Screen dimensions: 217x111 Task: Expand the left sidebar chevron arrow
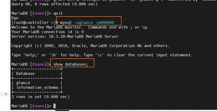coord(6,94)
